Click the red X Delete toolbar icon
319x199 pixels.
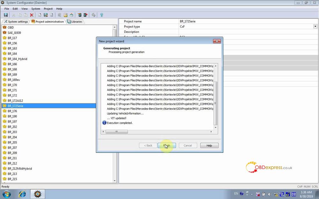click(x=32, y=15)
